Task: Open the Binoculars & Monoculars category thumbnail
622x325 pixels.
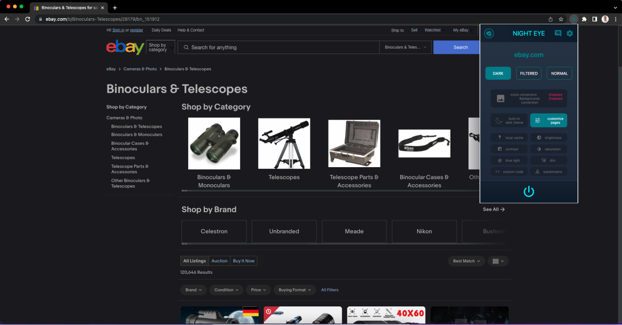Action: click(x=214, y=143)
